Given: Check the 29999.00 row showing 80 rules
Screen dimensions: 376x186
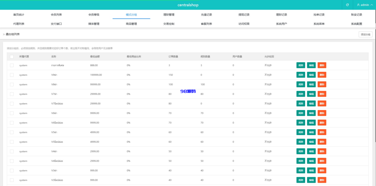Looking at the screenshot, I should (12, 94).
